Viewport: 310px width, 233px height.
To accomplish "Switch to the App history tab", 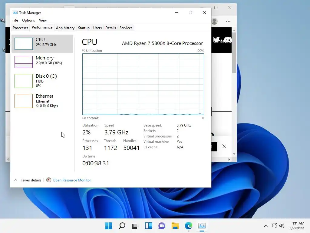I will point(65,28).
